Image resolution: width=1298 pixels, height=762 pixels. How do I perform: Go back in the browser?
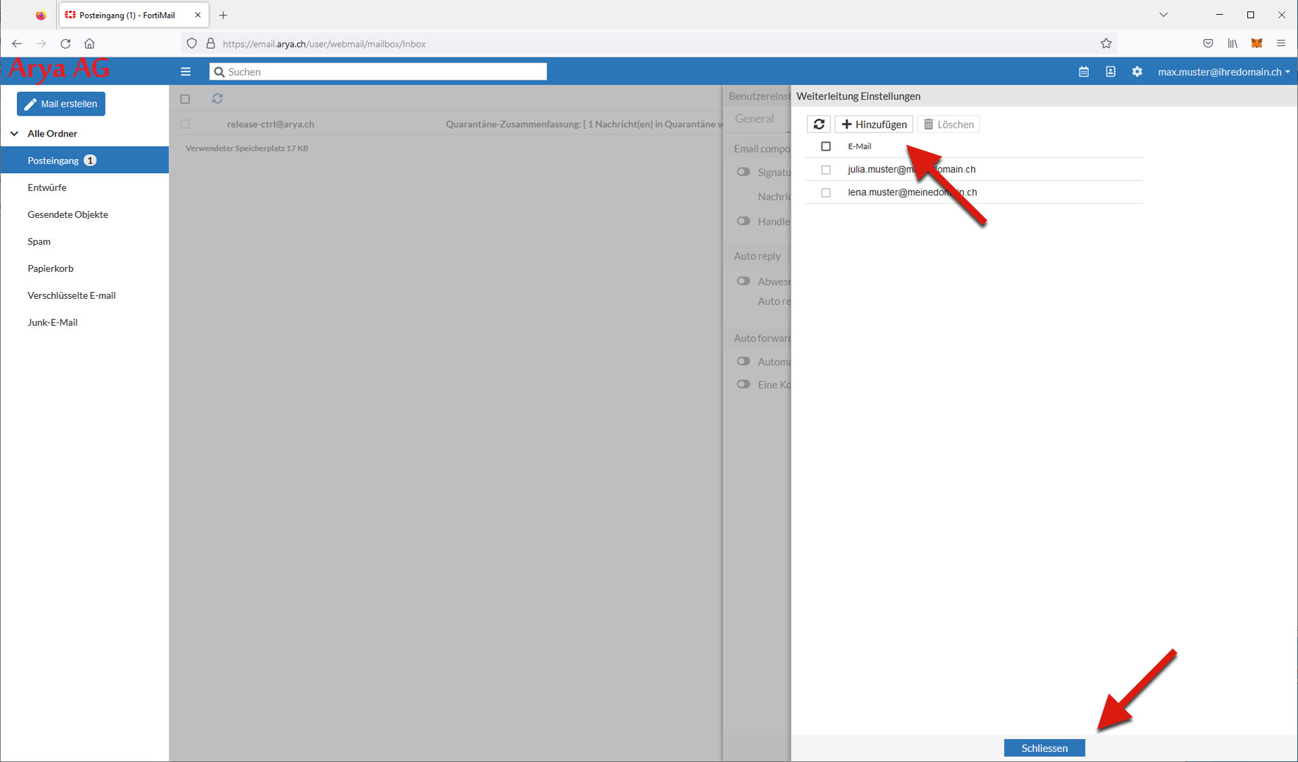tap(17, 43)
